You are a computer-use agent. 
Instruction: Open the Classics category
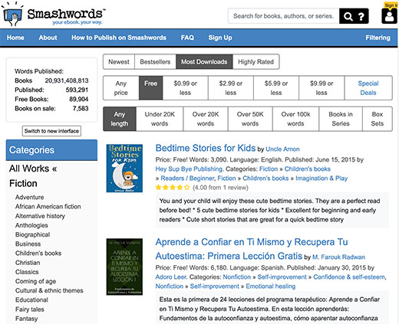[27, 272]
